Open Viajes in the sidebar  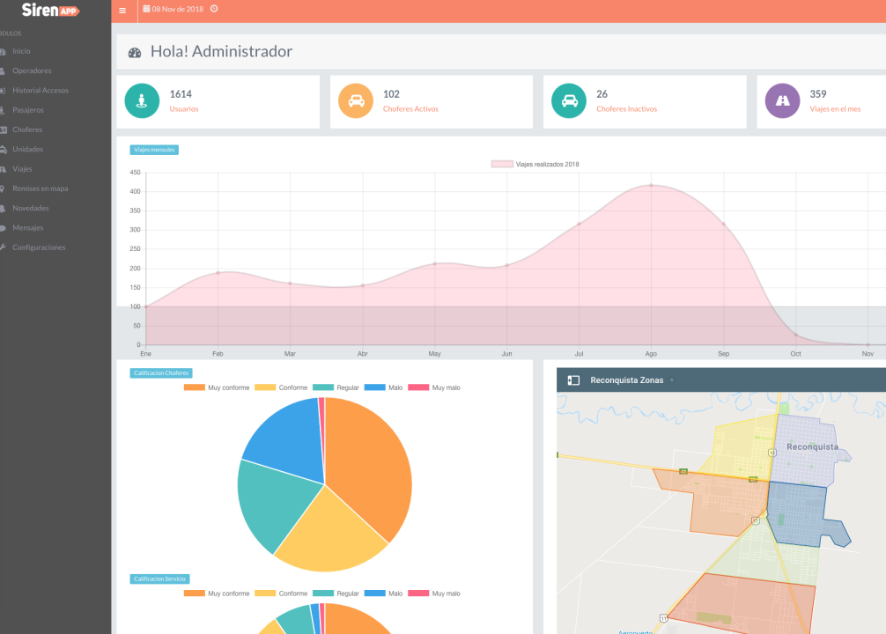(22, 169)
